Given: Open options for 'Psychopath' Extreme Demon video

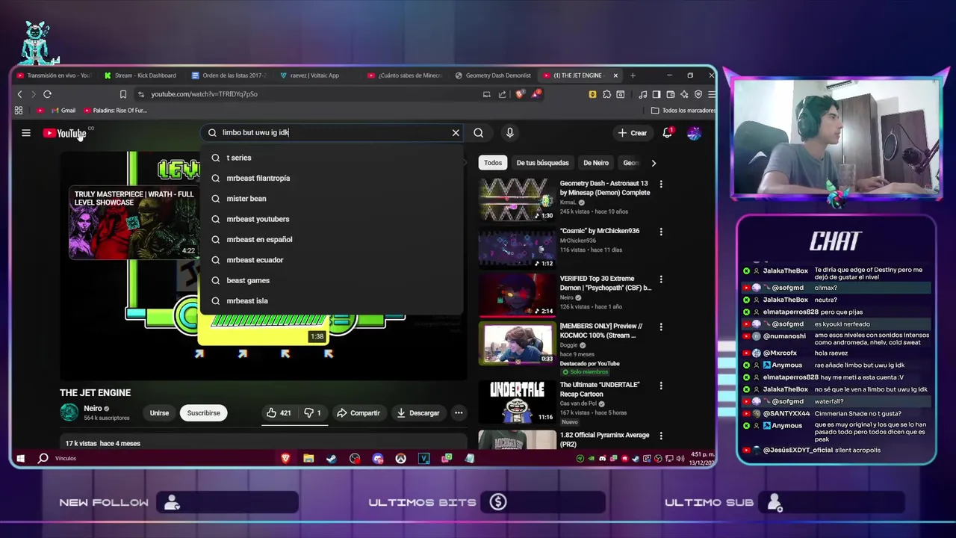Looking at the screenshot, I should (660, 279).
